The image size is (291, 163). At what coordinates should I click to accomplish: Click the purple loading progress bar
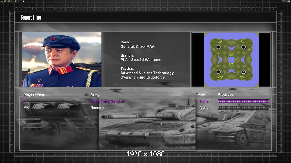[243, 101]
